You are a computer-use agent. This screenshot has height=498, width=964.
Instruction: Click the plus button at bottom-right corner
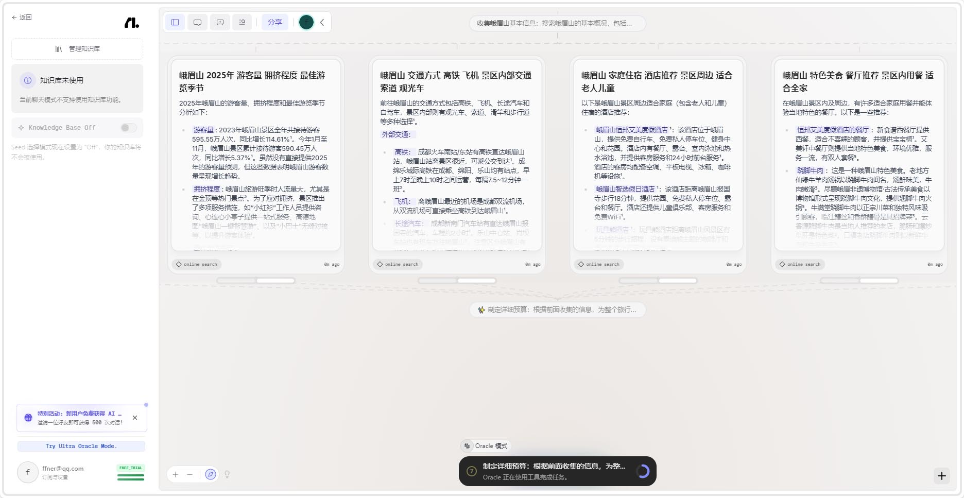(x=942, y=476)
